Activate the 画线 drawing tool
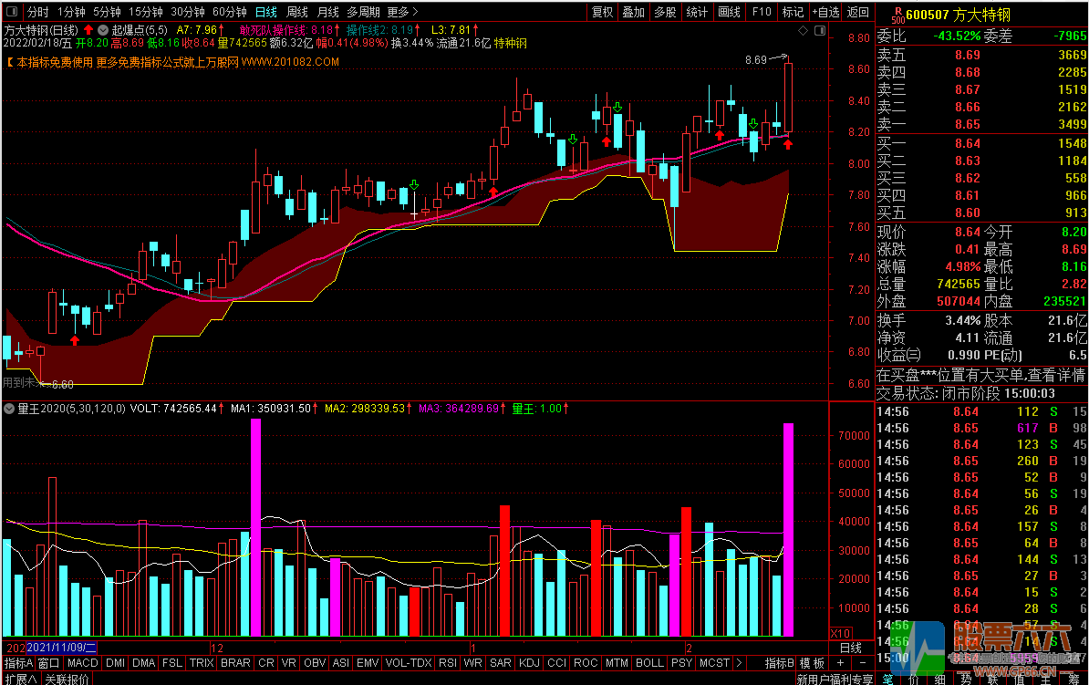This screenshot has height=685, width=1089. (x=729, y=12)
